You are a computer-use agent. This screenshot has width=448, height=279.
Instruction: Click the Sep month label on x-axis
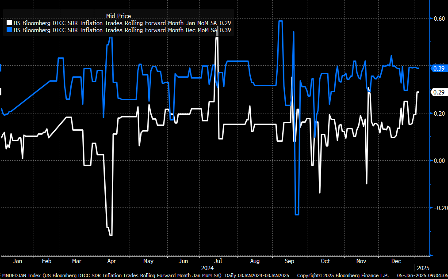coord(290,261)
